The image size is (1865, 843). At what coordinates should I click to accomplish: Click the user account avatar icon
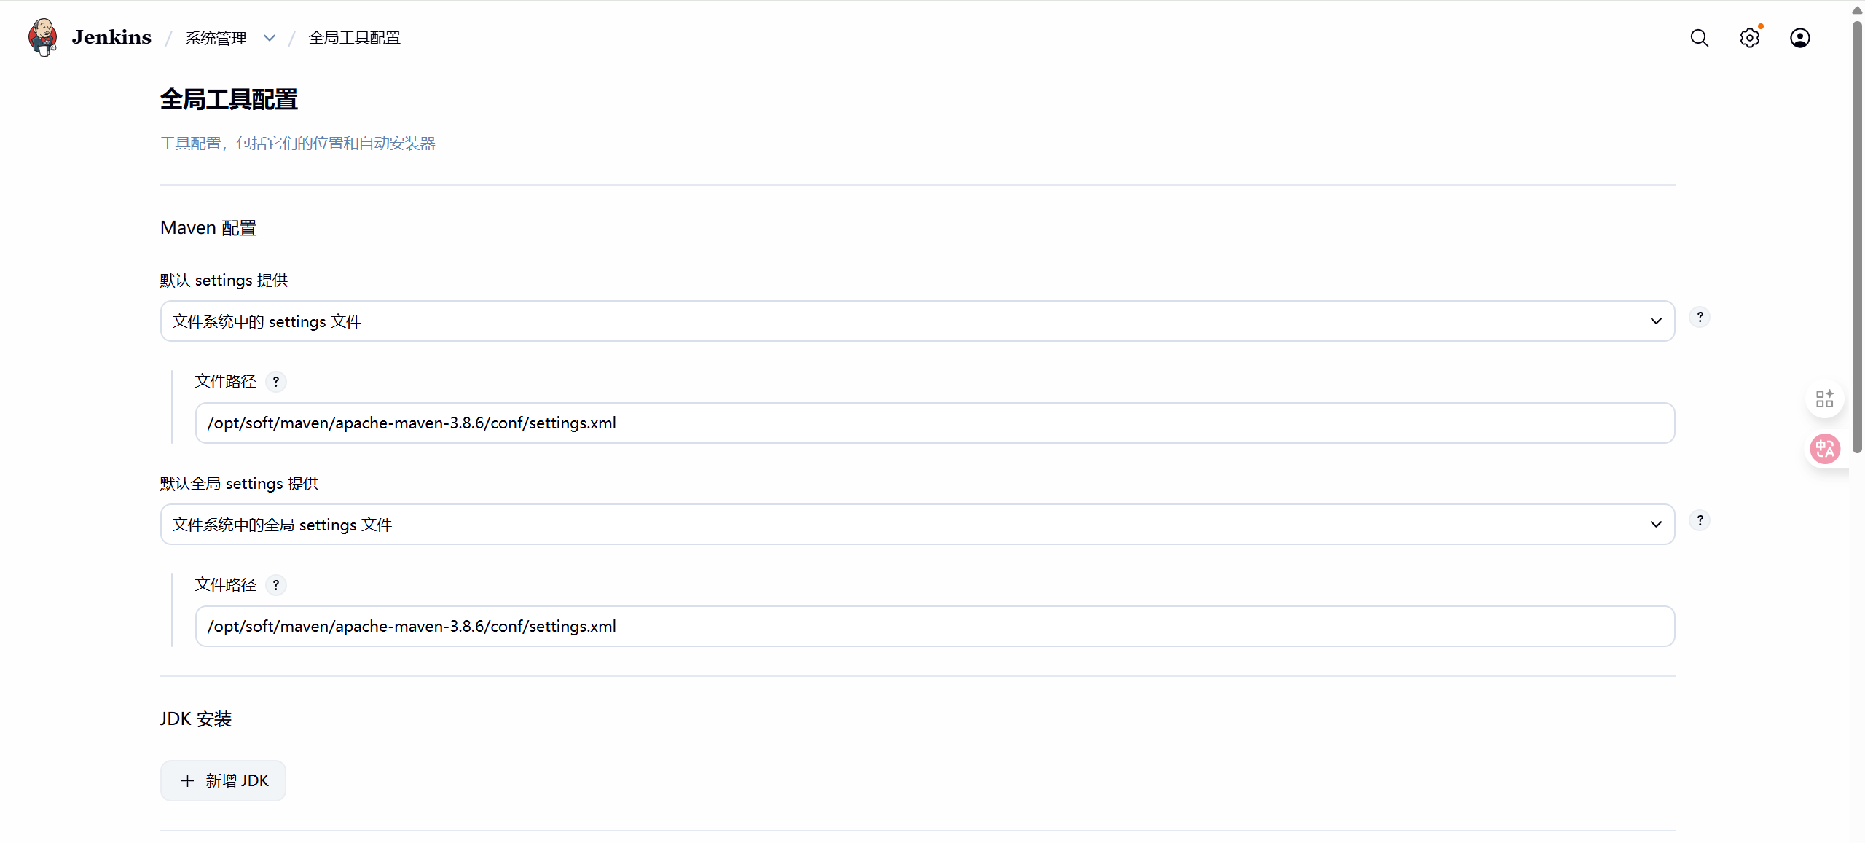tap(1799, 38)
